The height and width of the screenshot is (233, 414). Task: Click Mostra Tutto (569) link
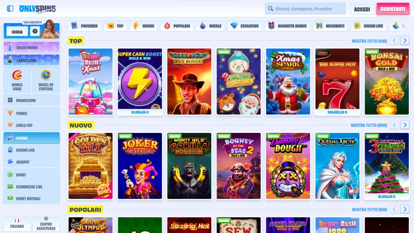(370, 210)
